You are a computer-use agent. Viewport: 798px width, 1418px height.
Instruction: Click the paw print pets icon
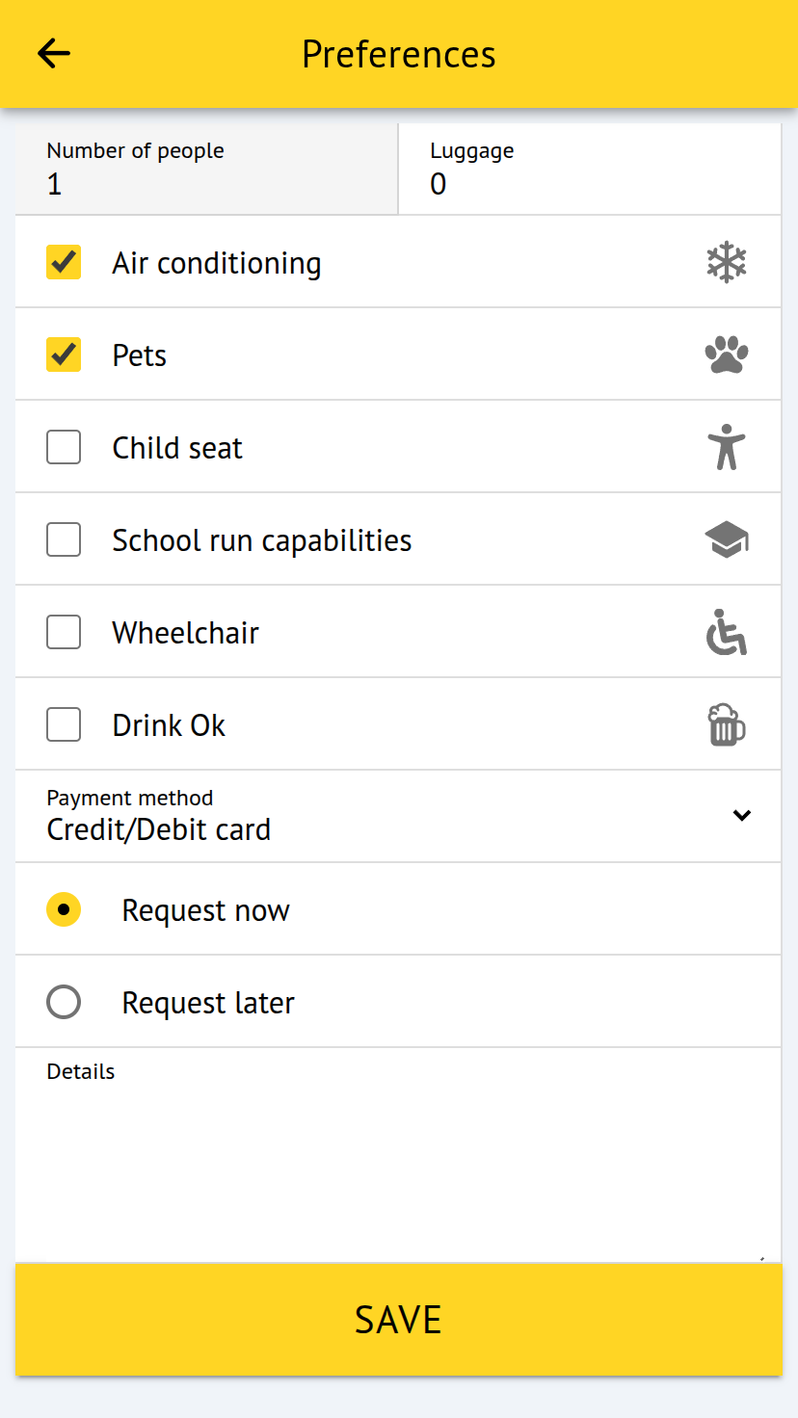tap(727, 355)
